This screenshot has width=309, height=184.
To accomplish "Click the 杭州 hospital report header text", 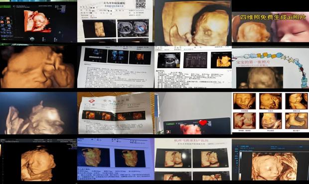I will 191,141.
